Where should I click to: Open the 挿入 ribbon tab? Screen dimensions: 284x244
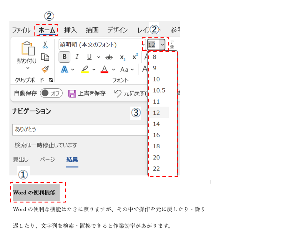(x=70, y=30)
